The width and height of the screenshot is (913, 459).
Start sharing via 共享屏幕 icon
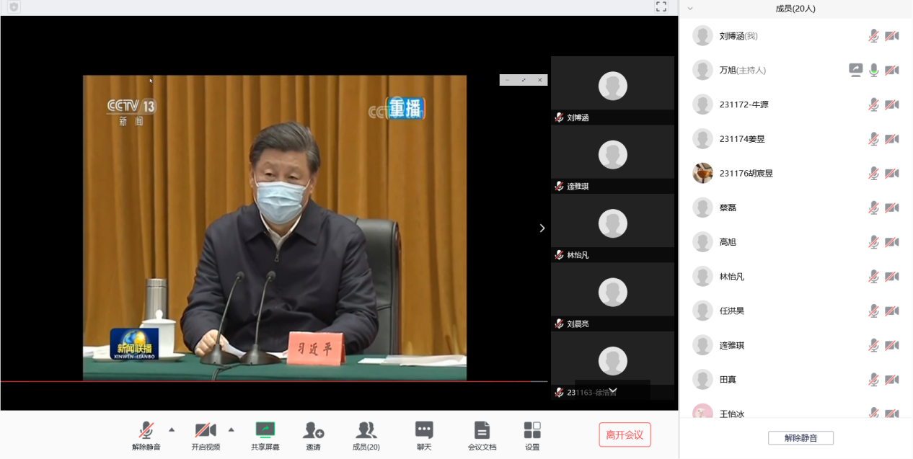click(265, 430)
